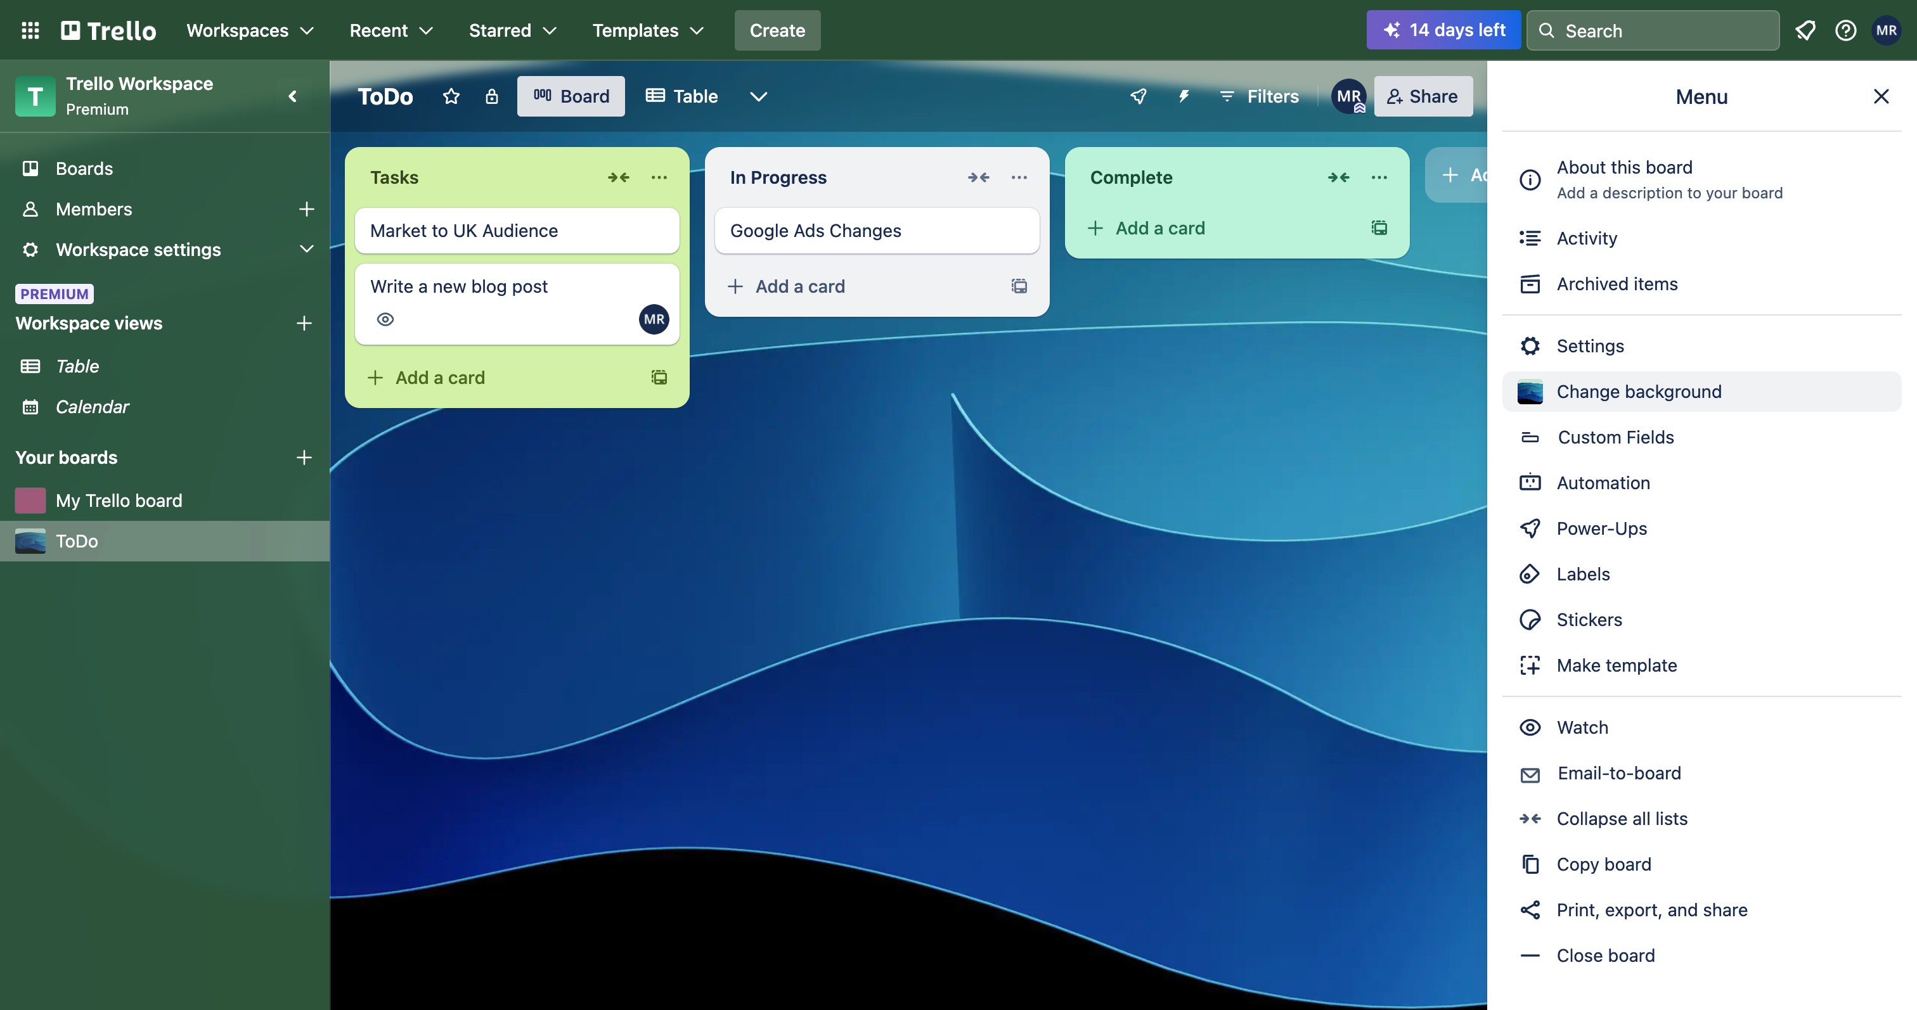Open About this board
Screen dimensions: 1917x1010
(x=1701, y=179)
